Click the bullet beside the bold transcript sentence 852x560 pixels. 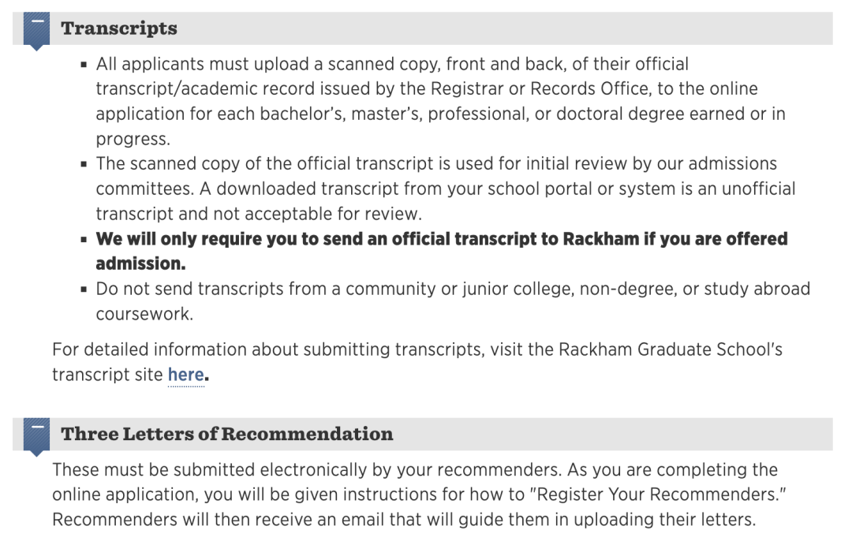(84, 239)
